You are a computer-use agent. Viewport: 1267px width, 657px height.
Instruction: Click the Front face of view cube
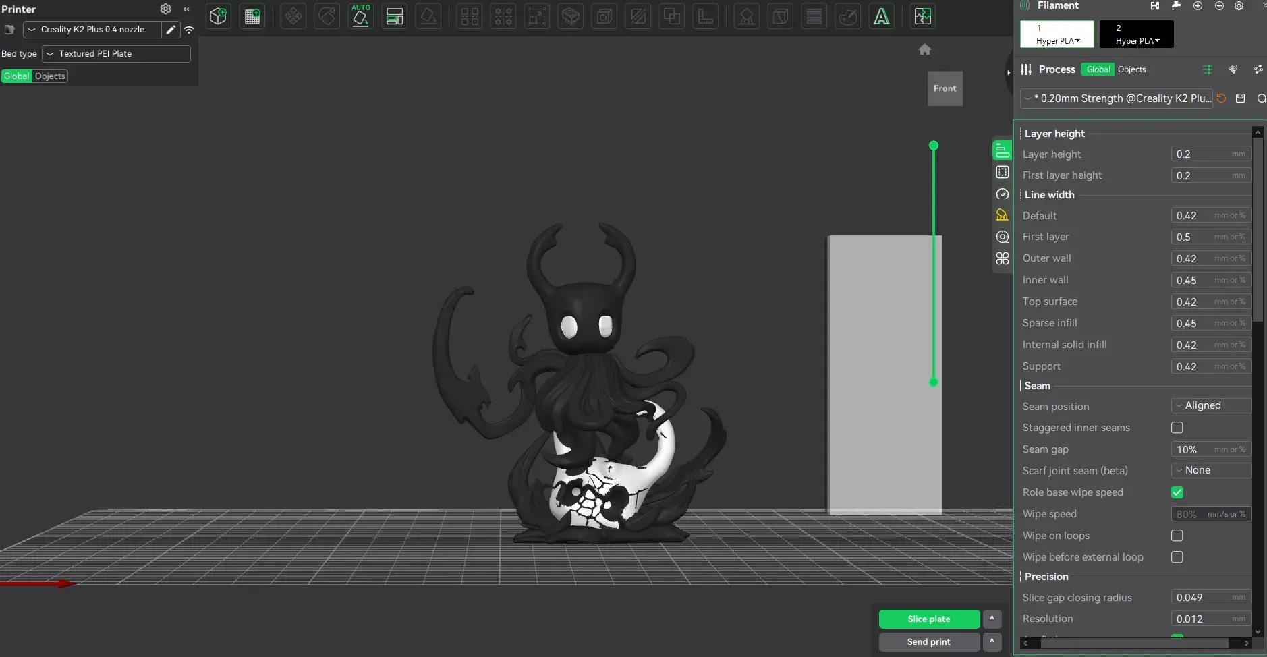coord(945,88)
